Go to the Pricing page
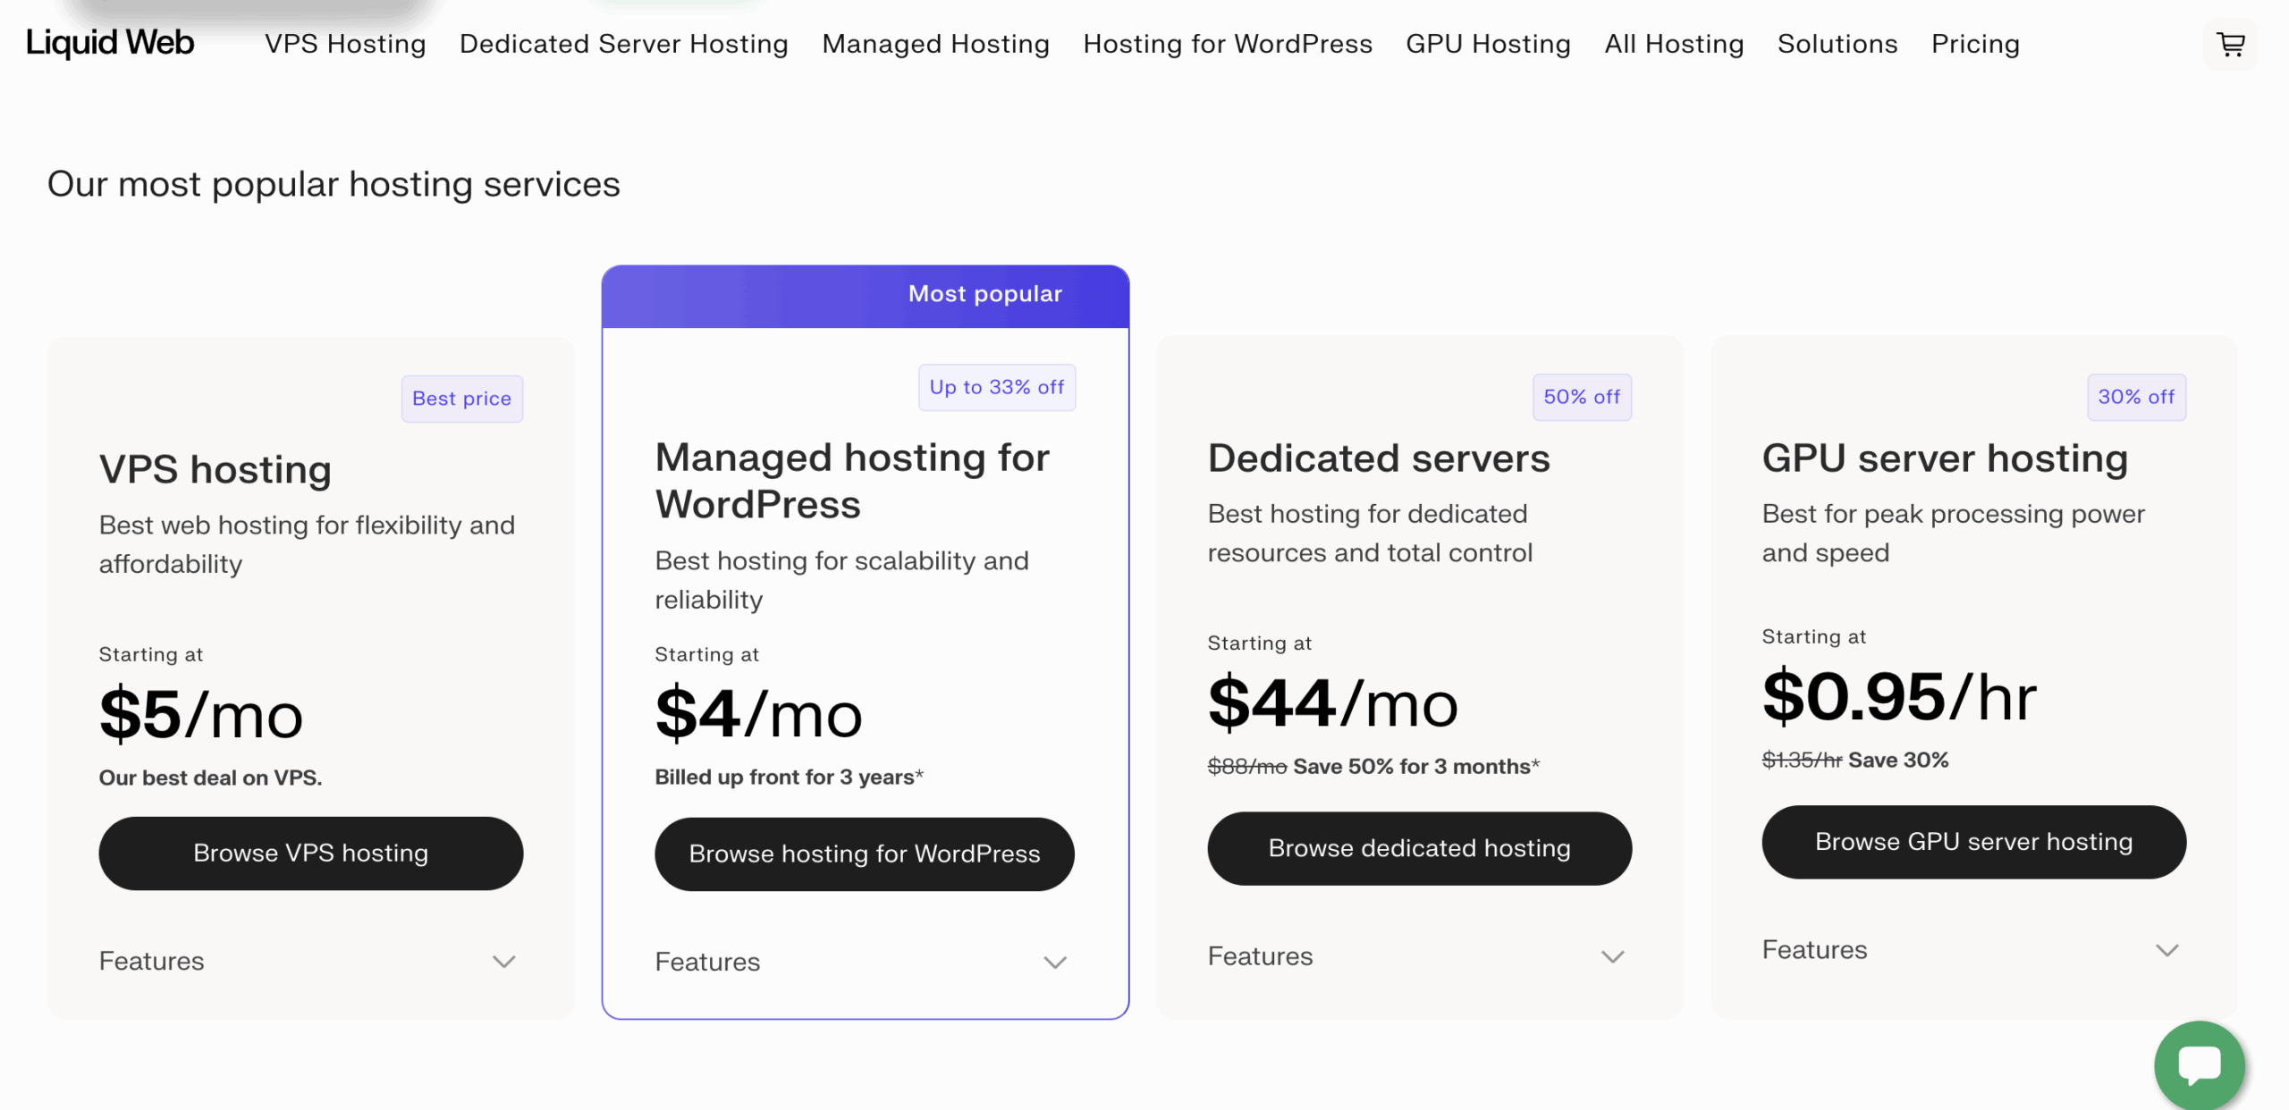This screenshot has height=1110, width=2289. pyautogui.click(x=1975, y=44)
